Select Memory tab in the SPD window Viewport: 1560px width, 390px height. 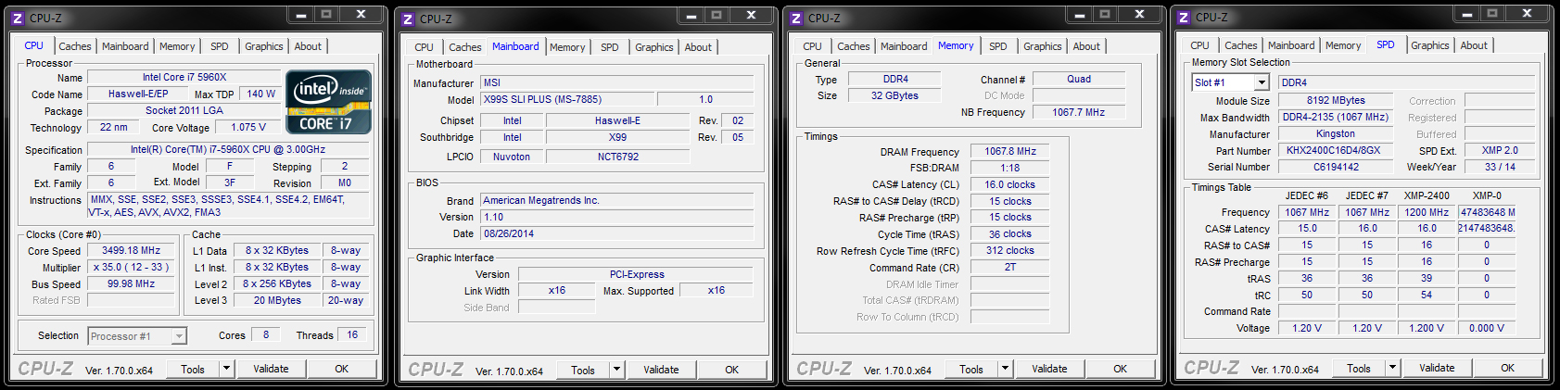coord(1343,45)
